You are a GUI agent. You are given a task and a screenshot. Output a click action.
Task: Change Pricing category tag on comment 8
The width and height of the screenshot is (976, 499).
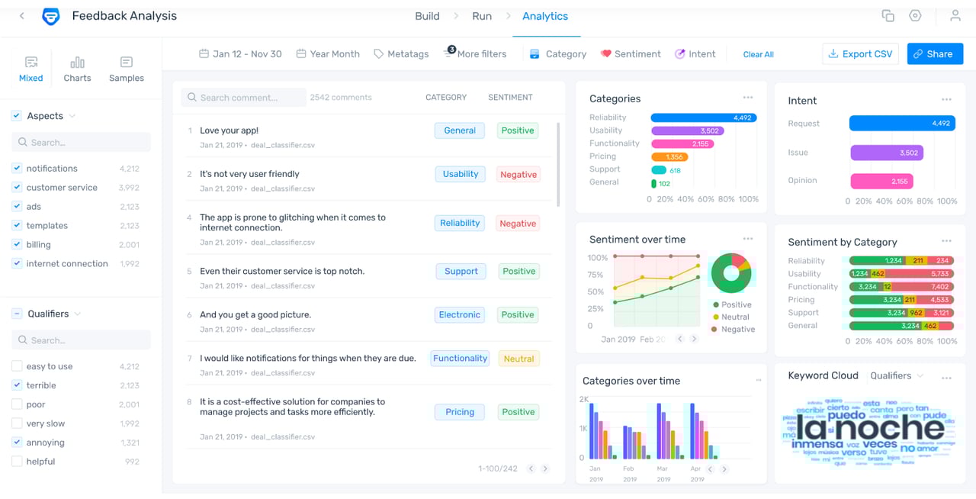(460, 412)
